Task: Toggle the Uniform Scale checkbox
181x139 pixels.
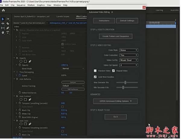Action: (x=62, y=44)
